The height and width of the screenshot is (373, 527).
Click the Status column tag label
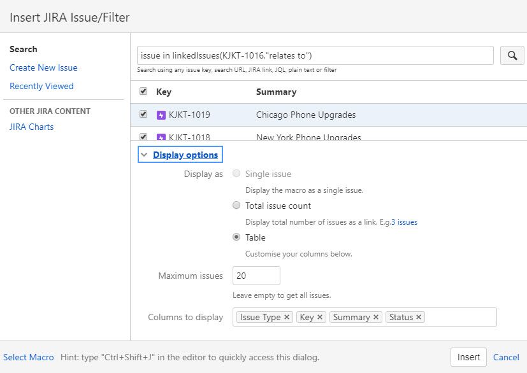(401, 317)
